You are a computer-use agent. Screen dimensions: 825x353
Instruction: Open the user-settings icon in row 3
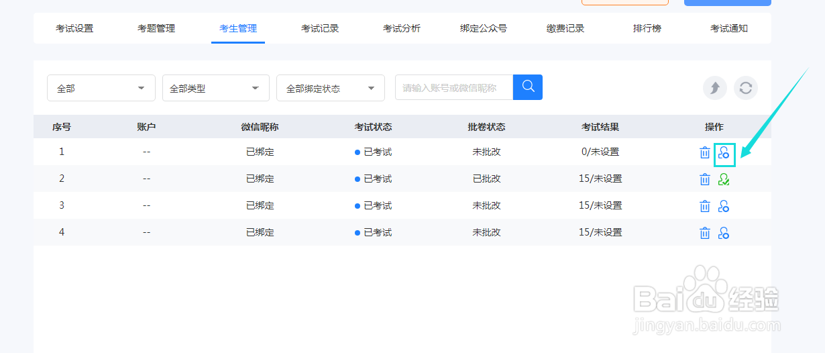724,206
